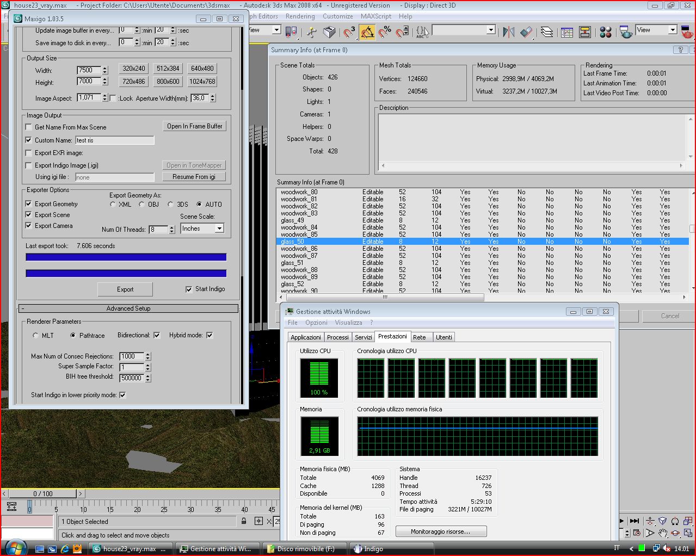Image resolution: width=696 pixels, height=556 pixels.
Task: Toggle the Spinner Snap icon
Action: 402,32
